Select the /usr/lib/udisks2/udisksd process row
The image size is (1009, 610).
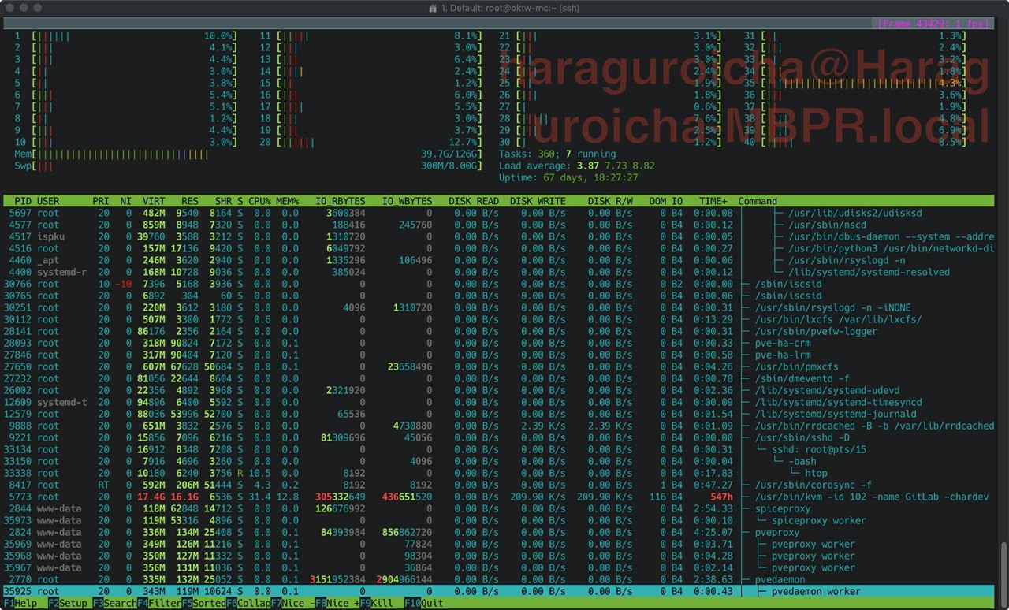499,213
